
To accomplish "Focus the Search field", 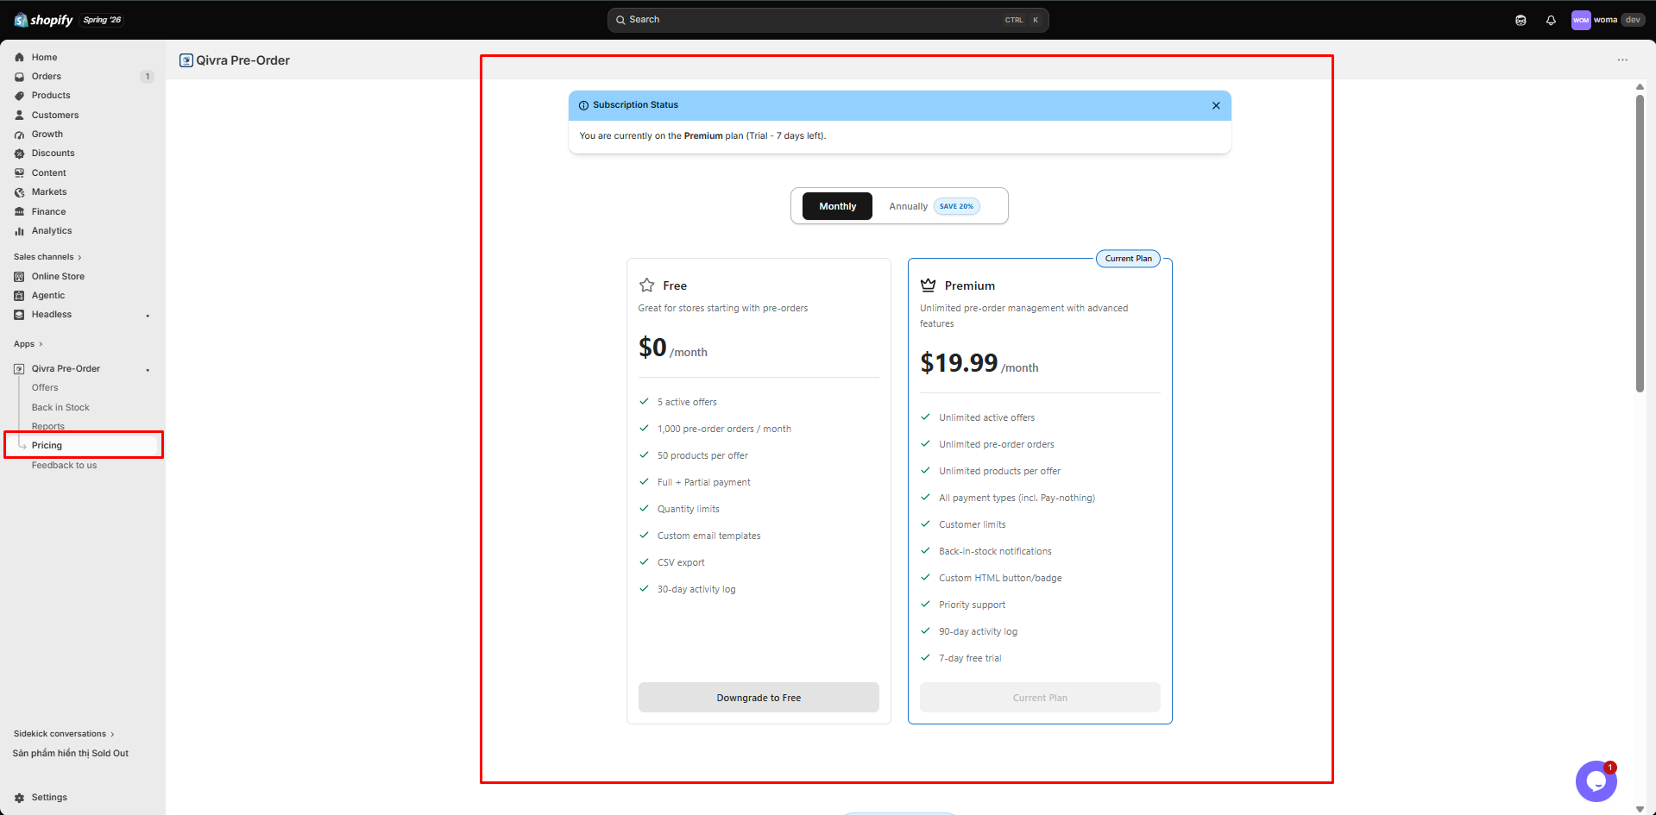I will pyautogui.click(x=828, y=20).
